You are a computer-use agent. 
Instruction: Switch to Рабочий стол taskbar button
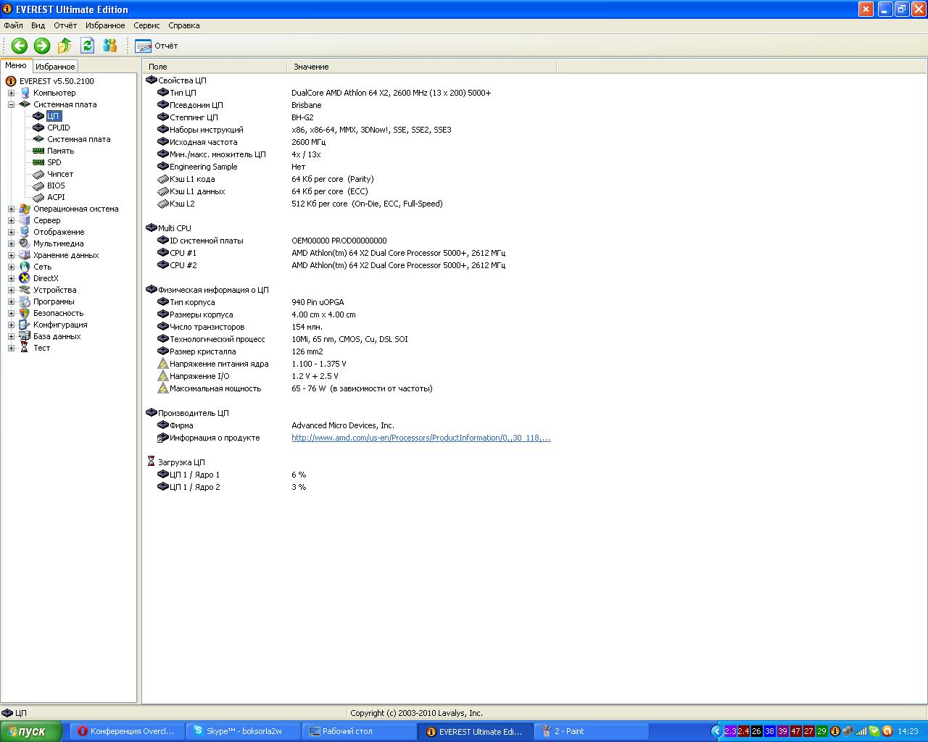pos(359,731)
